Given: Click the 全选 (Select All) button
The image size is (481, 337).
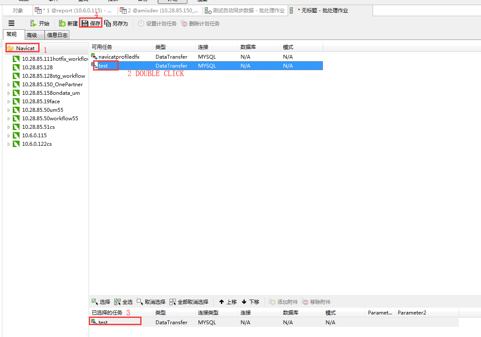Looking at the screenshot, I should (123, 302).
